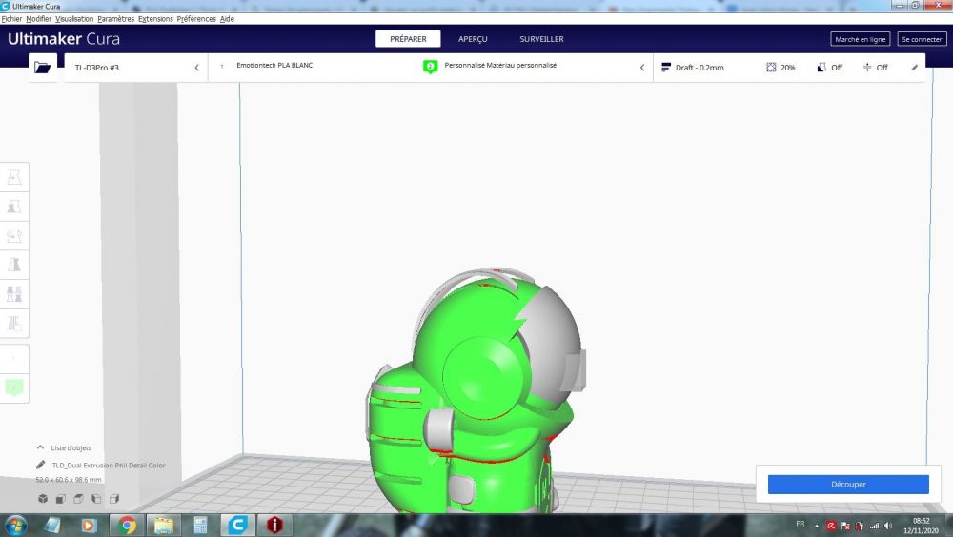Open media player from the taskbar
The height and width of the screenshot is (537, 953).
coord(90,525)
